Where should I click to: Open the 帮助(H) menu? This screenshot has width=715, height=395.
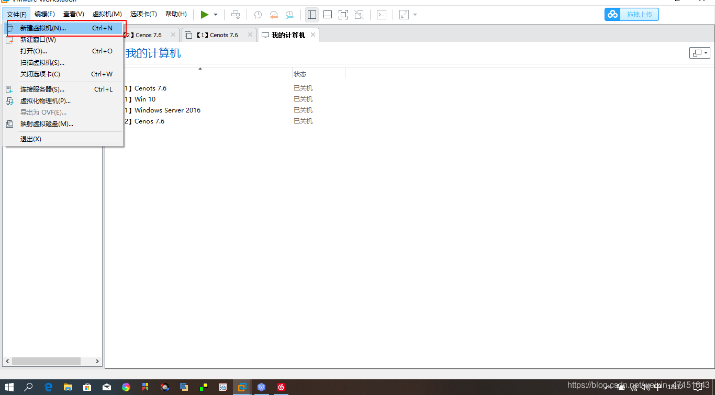tap(176, 14)
